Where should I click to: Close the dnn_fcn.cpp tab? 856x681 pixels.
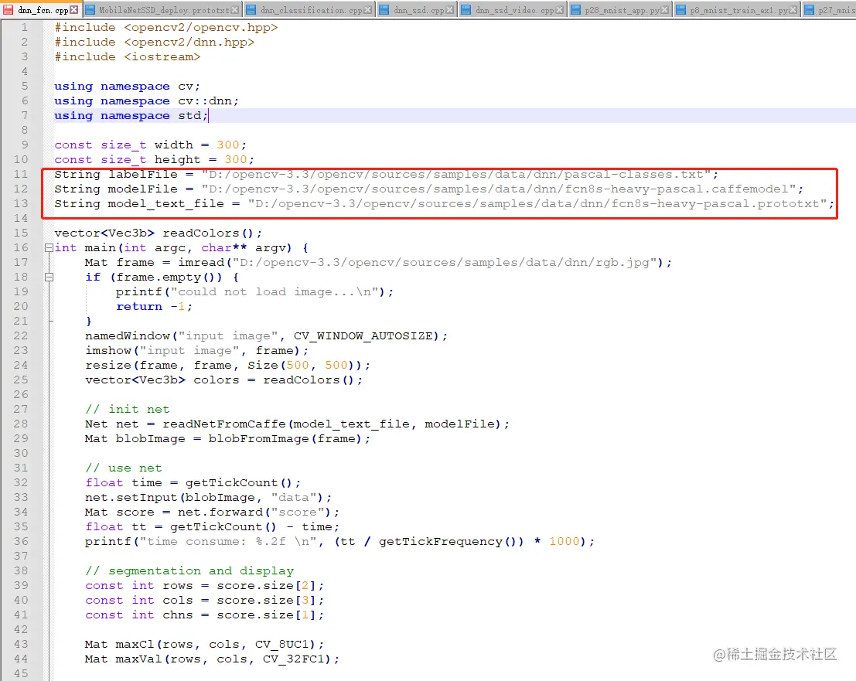click(x=74, y=10)
